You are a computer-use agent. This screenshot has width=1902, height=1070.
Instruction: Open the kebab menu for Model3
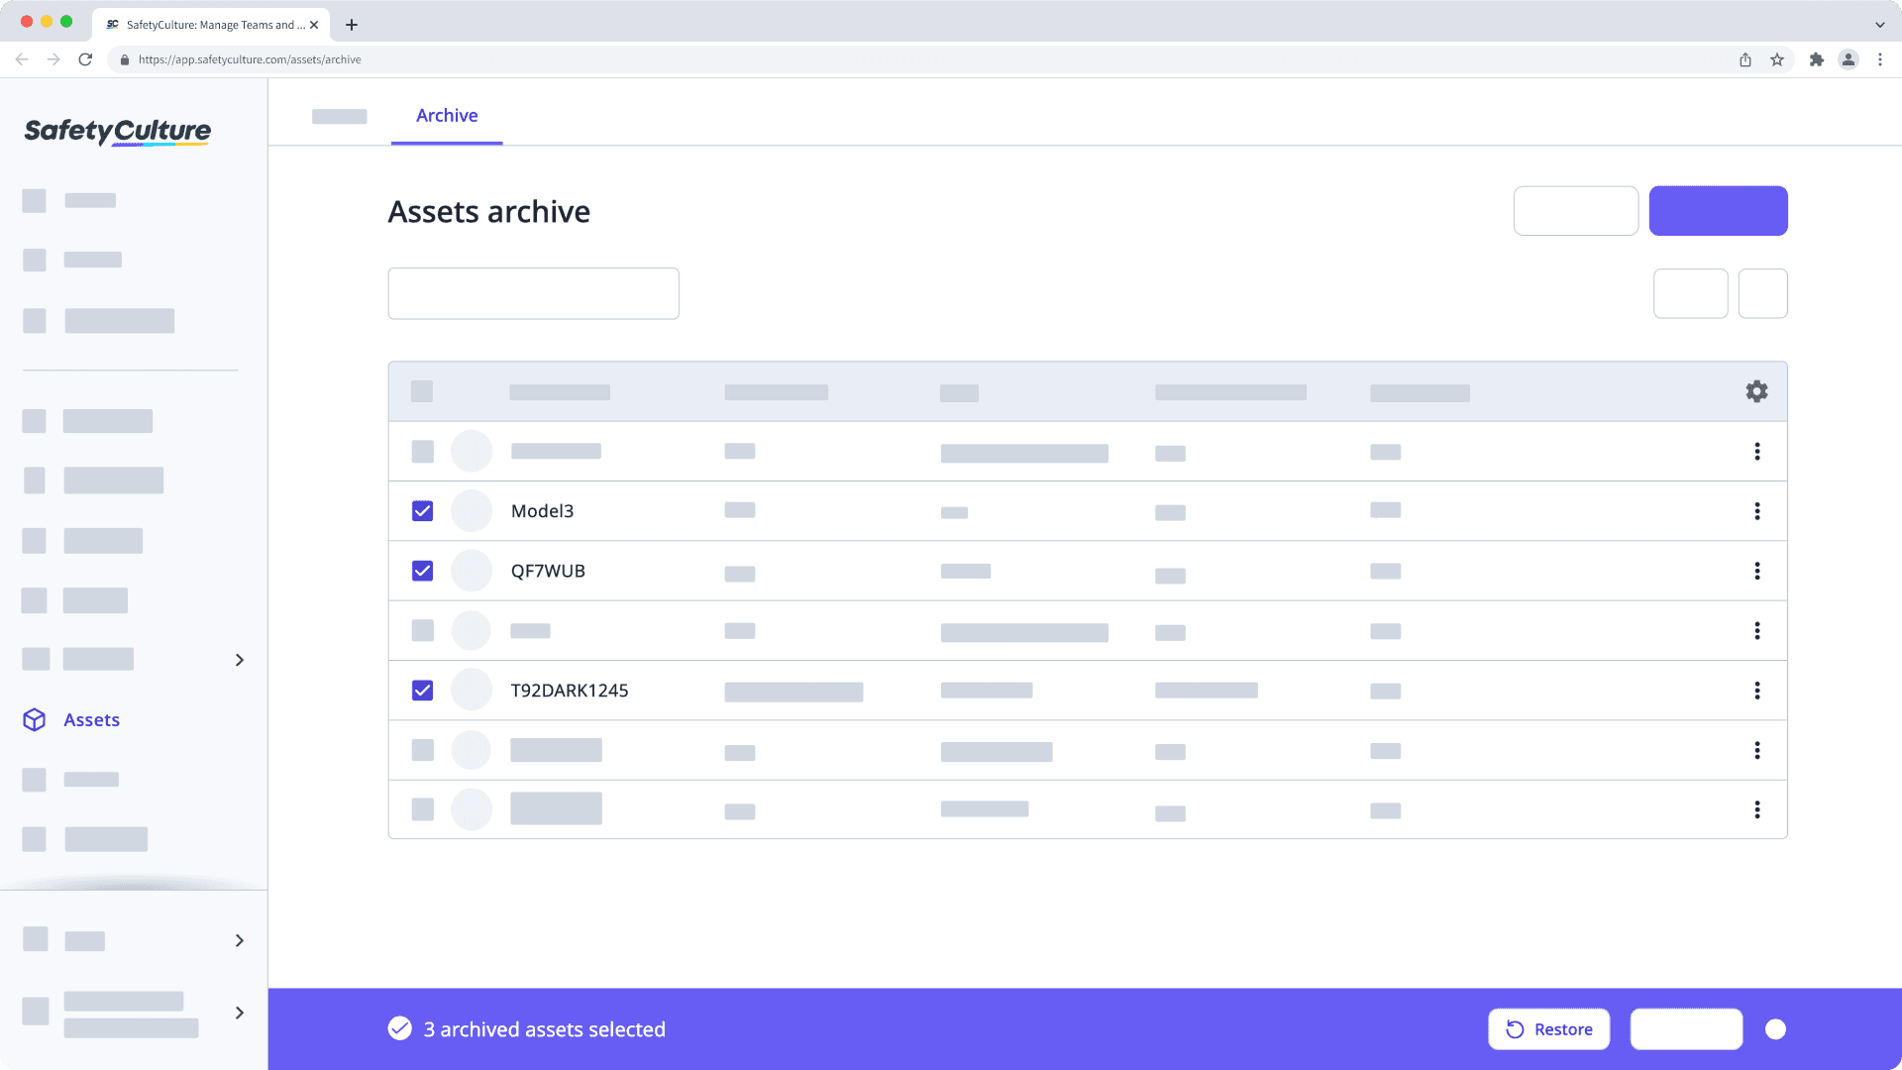point(1757,510)
